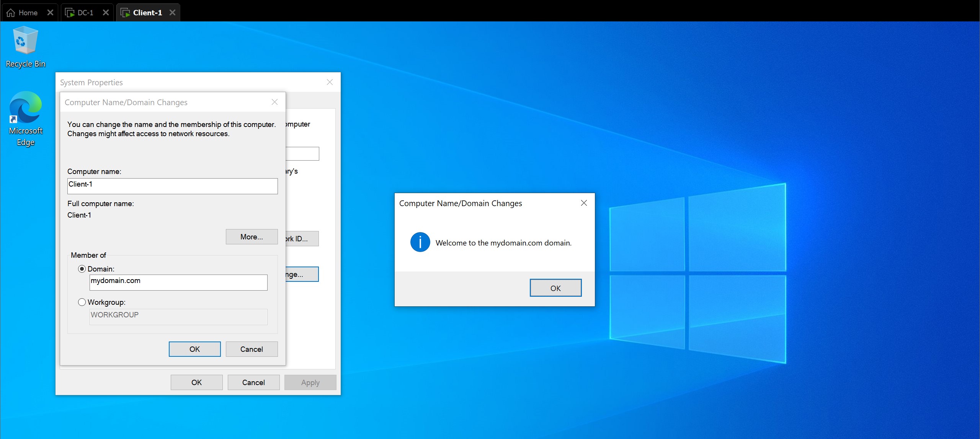This screenshot has width=980, height=439.
Task: Select the Domain radio button
Action: point(82,269)
